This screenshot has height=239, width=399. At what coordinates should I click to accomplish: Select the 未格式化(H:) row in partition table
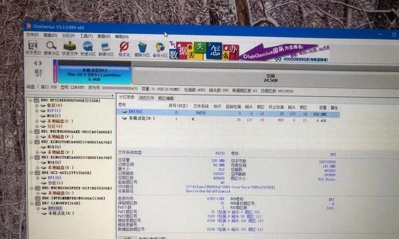[x=228, y=119]
